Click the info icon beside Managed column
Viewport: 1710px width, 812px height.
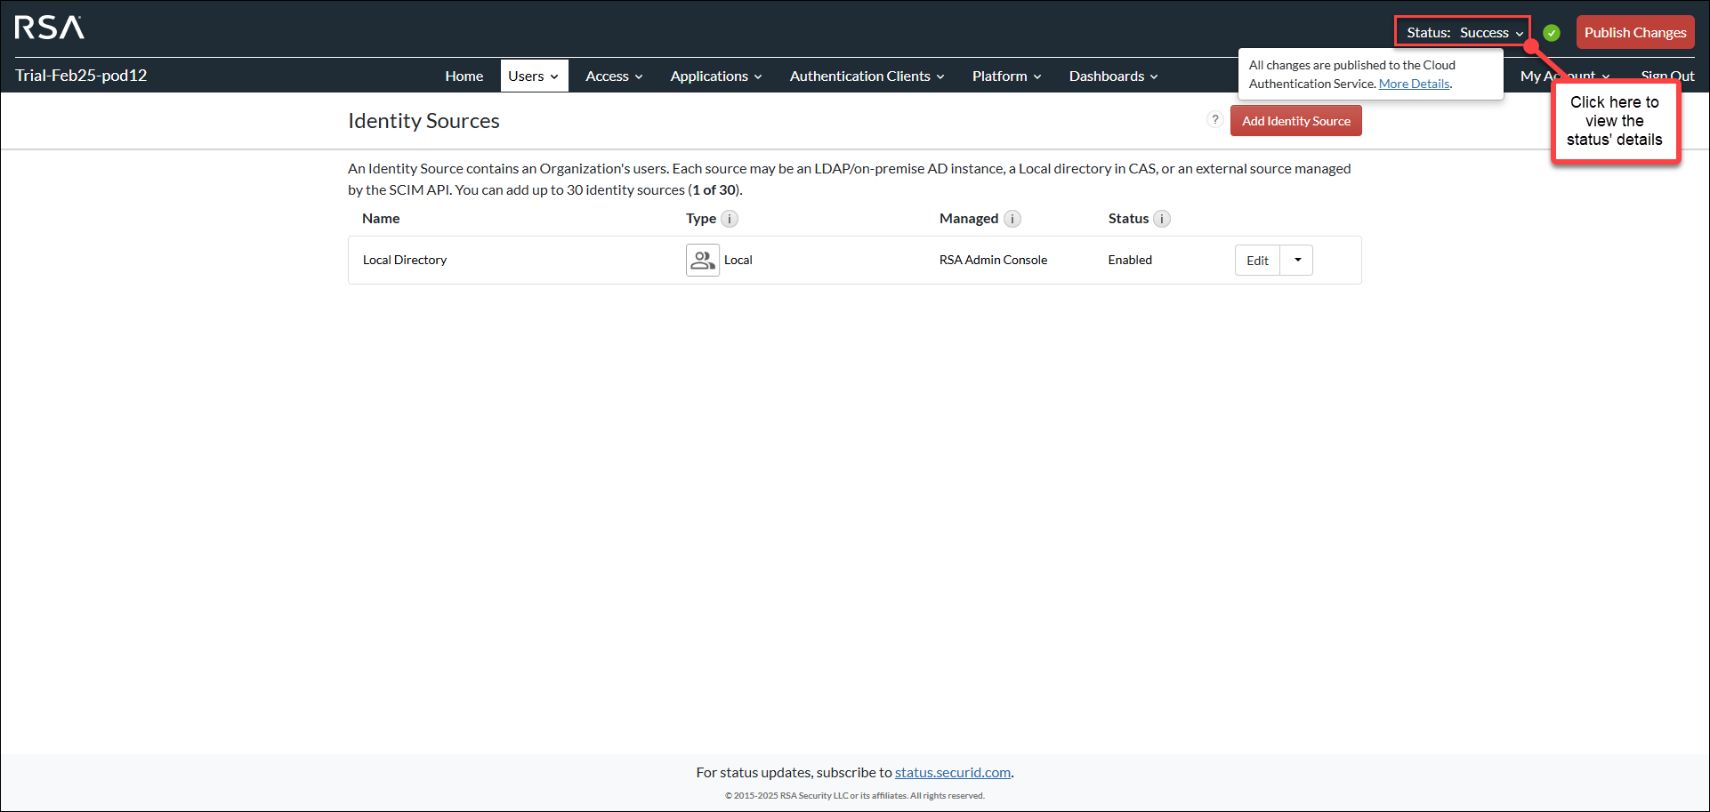coord(1012,218)
